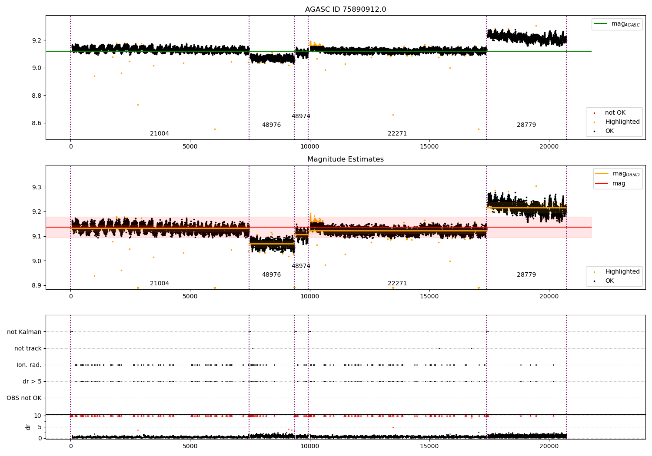Viewport: 652px width, 456px height.
Task: Click obsid label "48976" in Magnitude Estimates plot
Action: (271, 275)
